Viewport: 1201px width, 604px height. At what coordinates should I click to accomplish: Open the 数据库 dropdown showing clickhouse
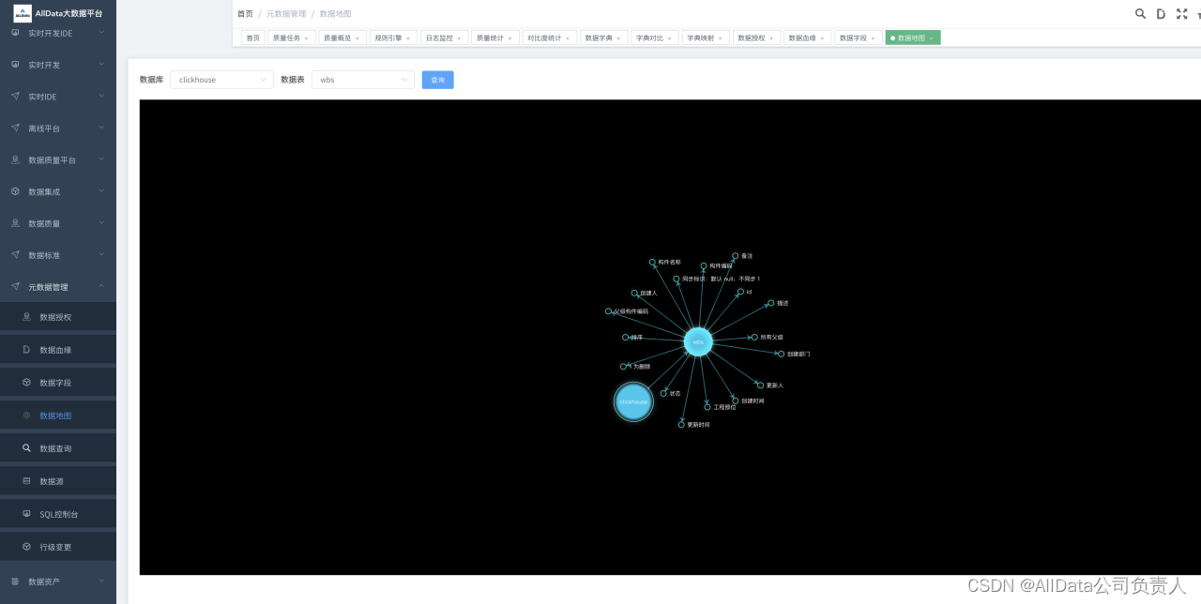pyautogui.click(x=221, y=80)
